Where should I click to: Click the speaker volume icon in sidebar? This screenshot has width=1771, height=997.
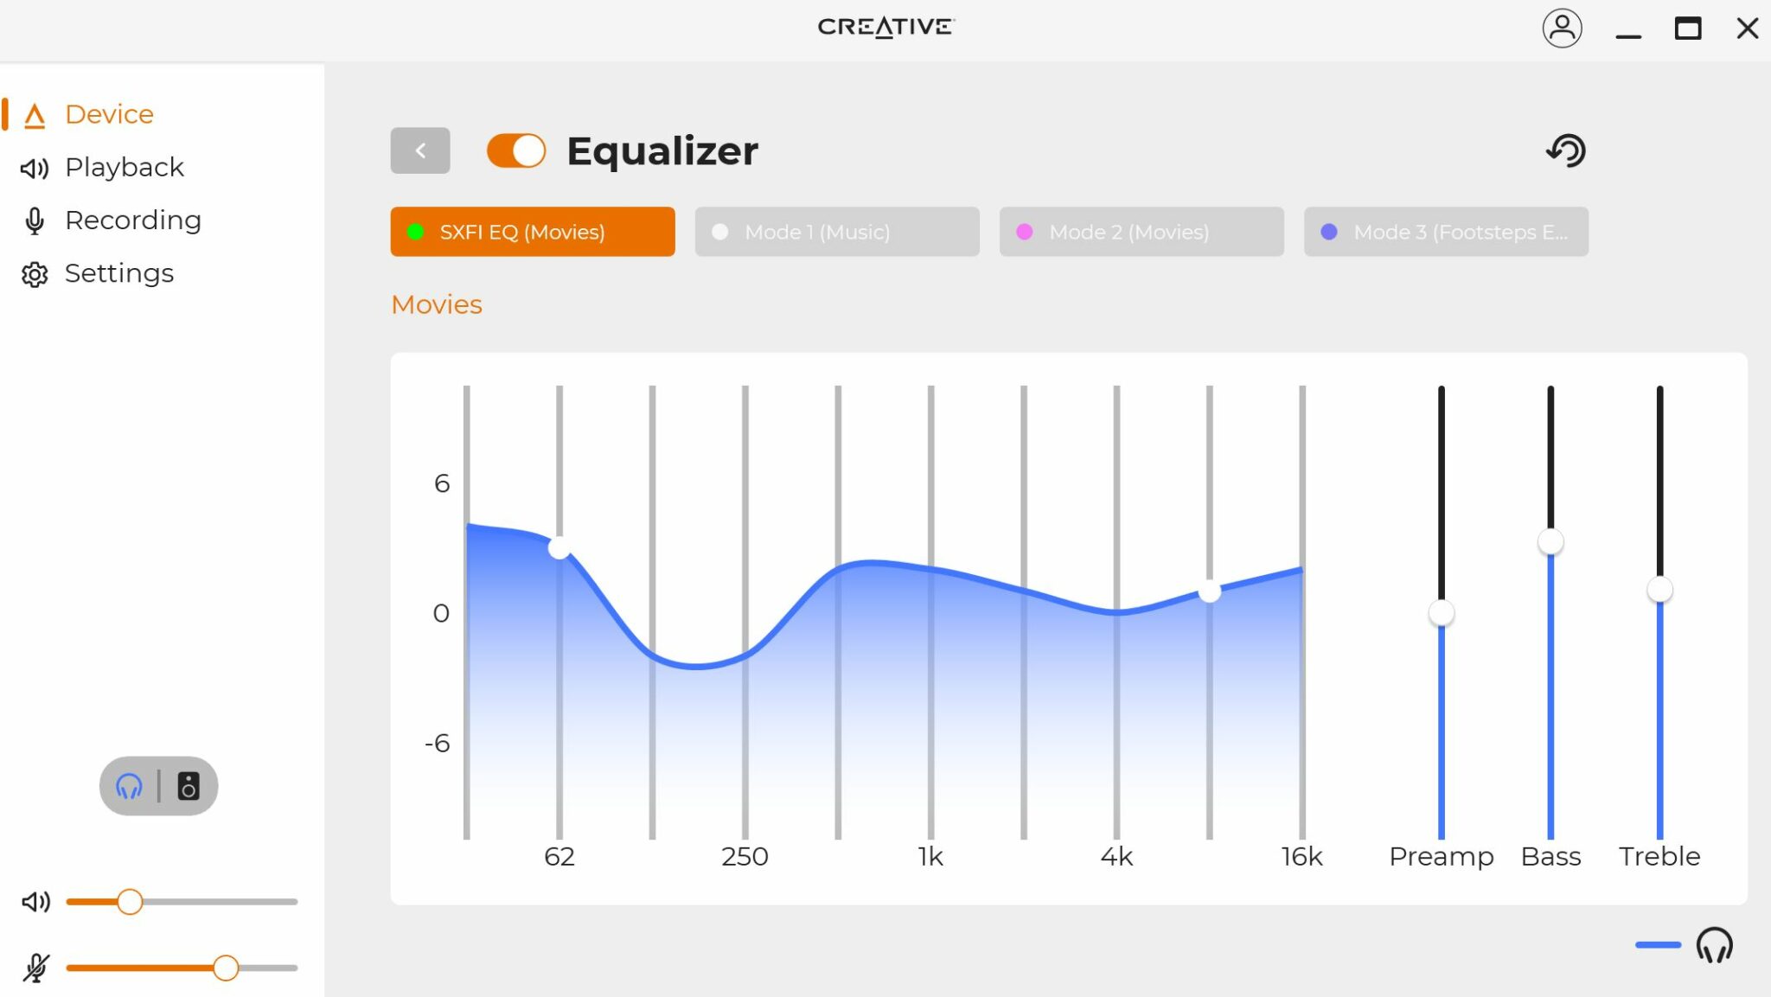(35, 902)
